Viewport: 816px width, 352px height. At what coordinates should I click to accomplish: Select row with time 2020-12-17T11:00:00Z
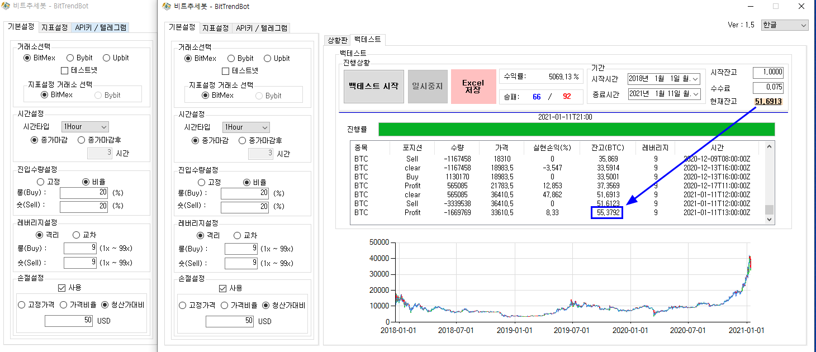557,185
